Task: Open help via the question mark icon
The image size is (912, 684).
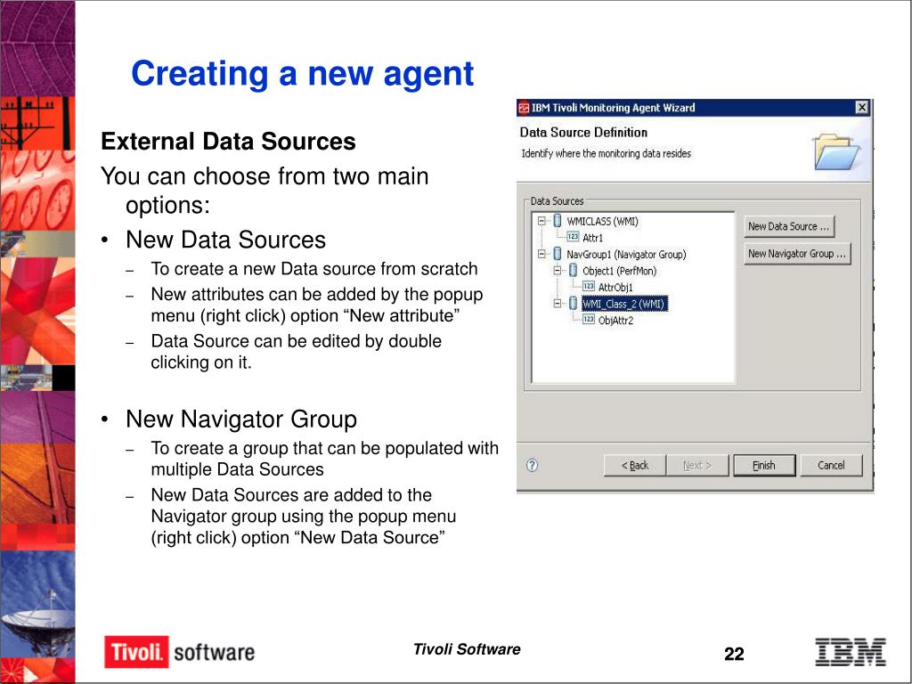Action: (x=533, y=465)
